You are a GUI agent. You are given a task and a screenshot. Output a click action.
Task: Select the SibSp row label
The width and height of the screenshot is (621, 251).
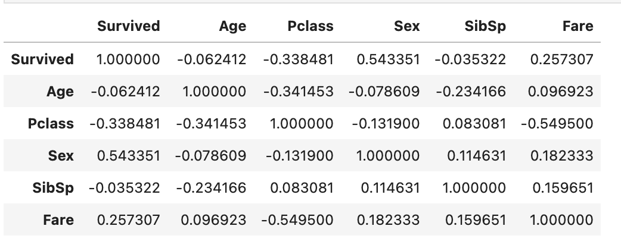pyautogui.click(x=53, y=188)
